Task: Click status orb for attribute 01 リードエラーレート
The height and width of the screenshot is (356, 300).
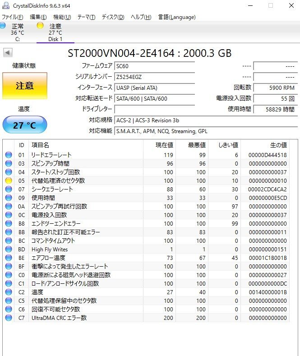Action: (x=9, y=155)
